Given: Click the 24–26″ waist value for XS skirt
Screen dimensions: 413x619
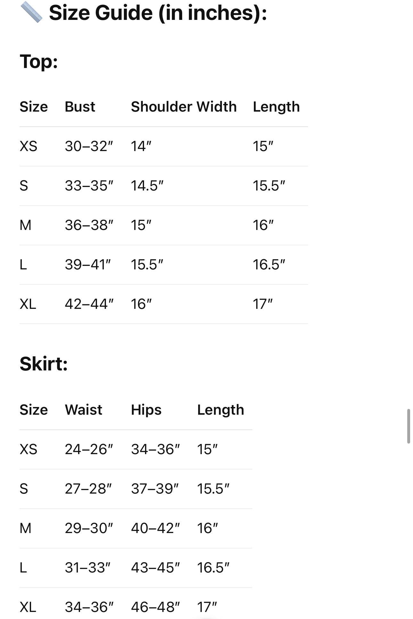Looking at the screenshot, I should 89,449.
